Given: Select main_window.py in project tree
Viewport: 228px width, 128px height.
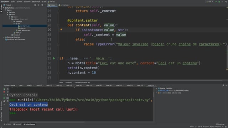Looking at the screenshot, I should tap(23, 31).
